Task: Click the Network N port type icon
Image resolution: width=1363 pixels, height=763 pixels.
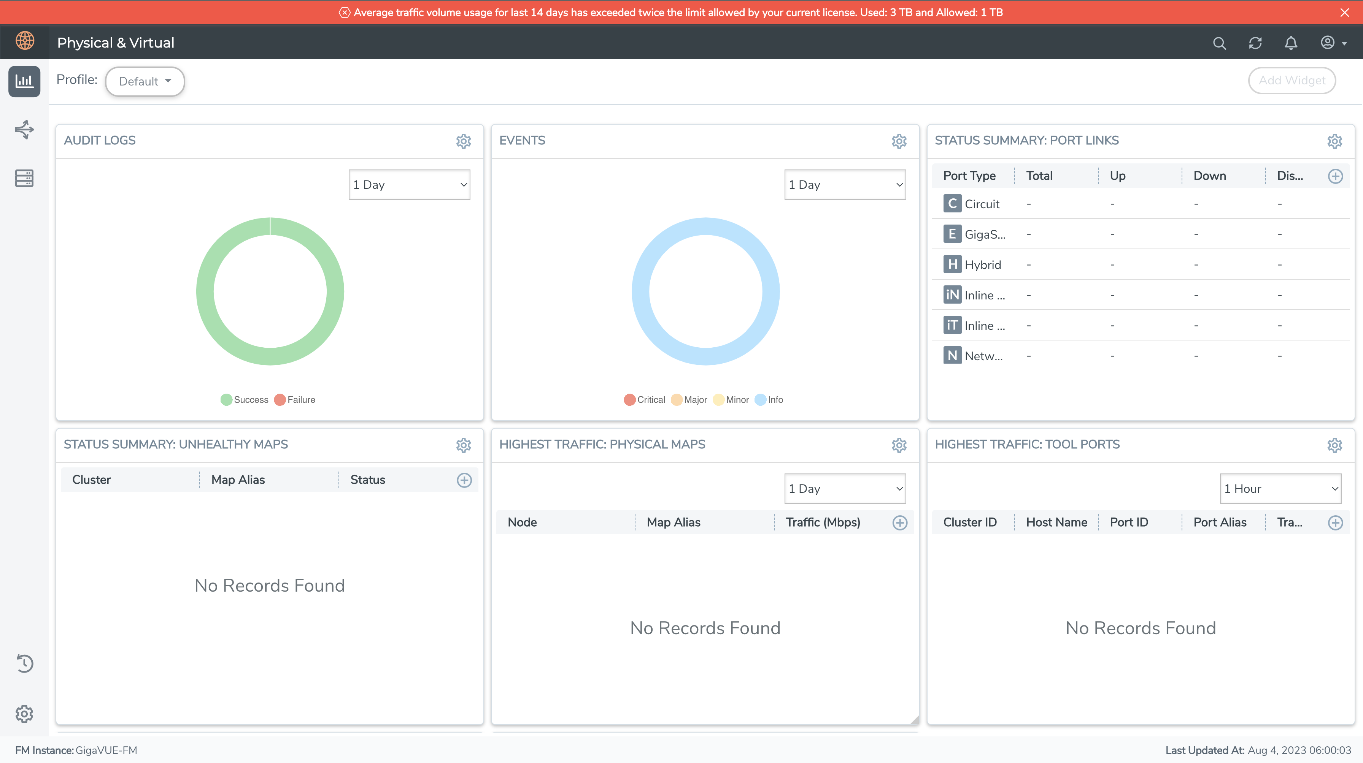Action: pos(952,355)
